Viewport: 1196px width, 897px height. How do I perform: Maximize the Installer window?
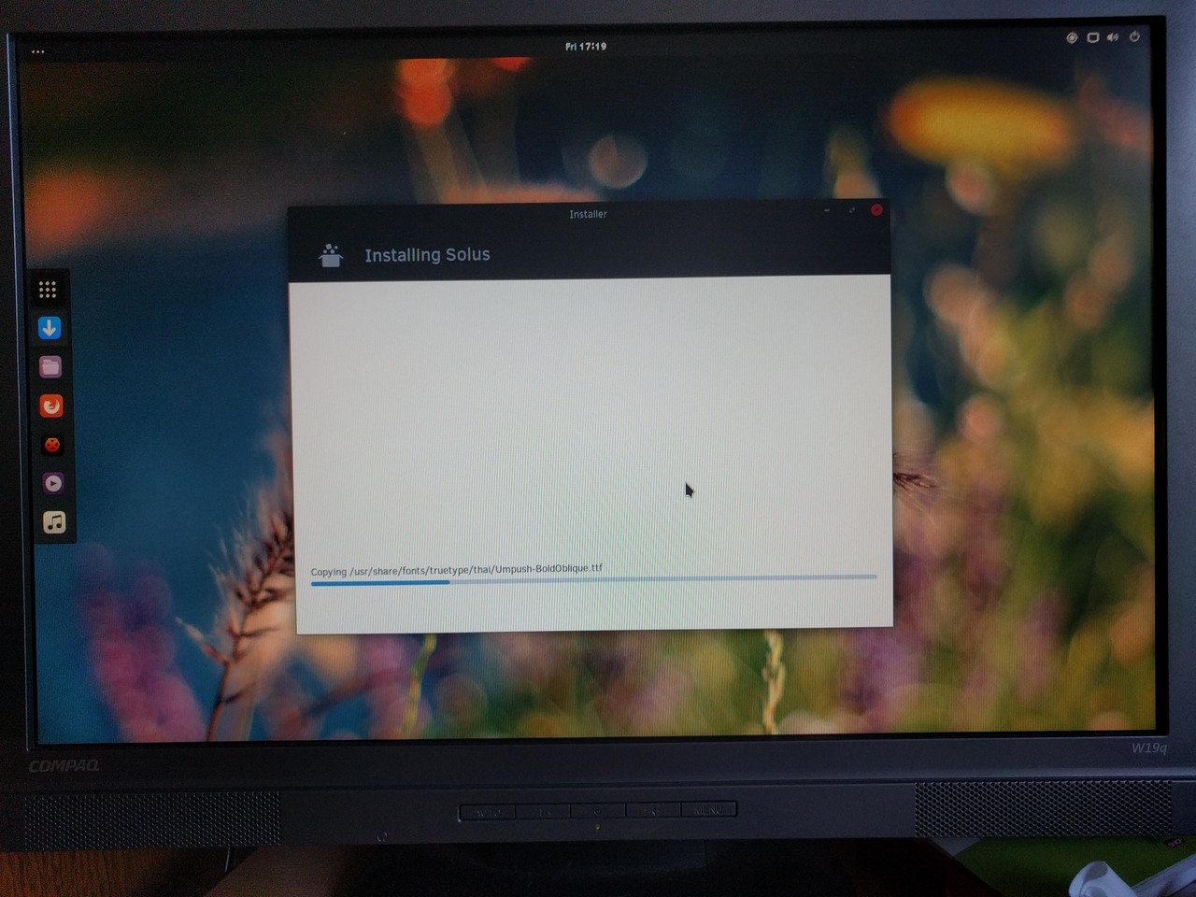[851, 211]
